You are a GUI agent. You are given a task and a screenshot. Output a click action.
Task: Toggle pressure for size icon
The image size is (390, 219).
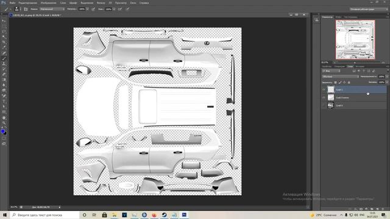tap(127, 9)
